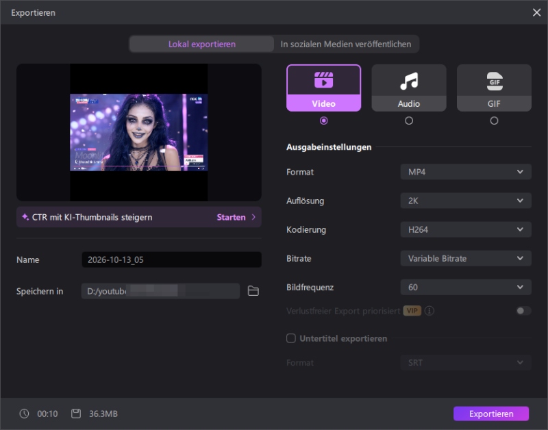Click the 36.3MB file size text

103,414
